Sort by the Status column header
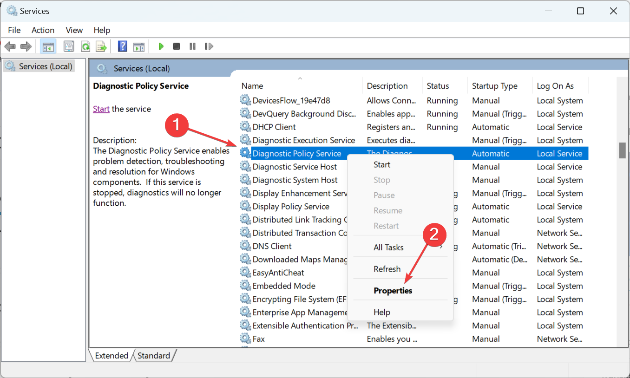 [x=445, y=86]
